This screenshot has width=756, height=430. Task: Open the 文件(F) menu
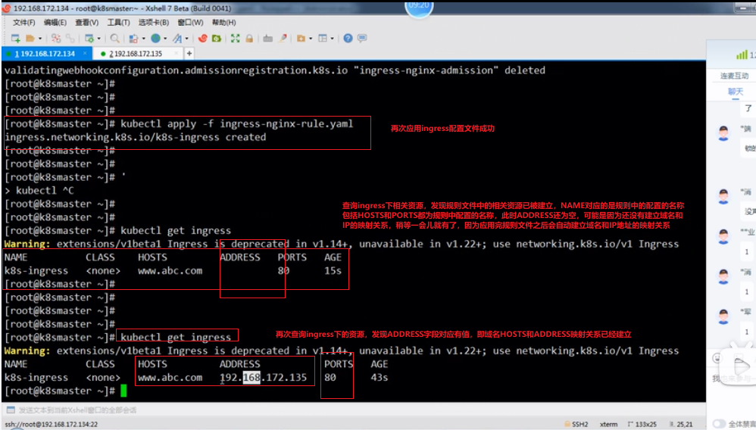[x=23, y=22]
